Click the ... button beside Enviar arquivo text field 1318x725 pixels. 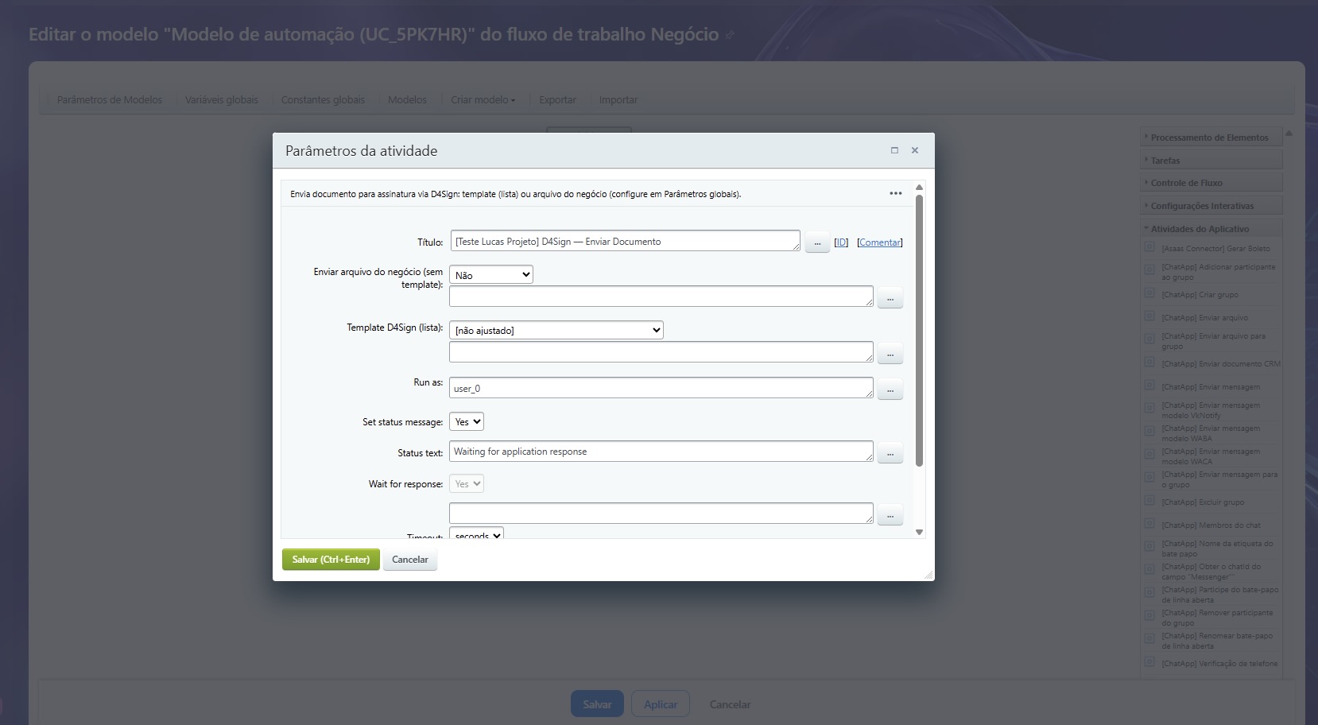[890, 298]
